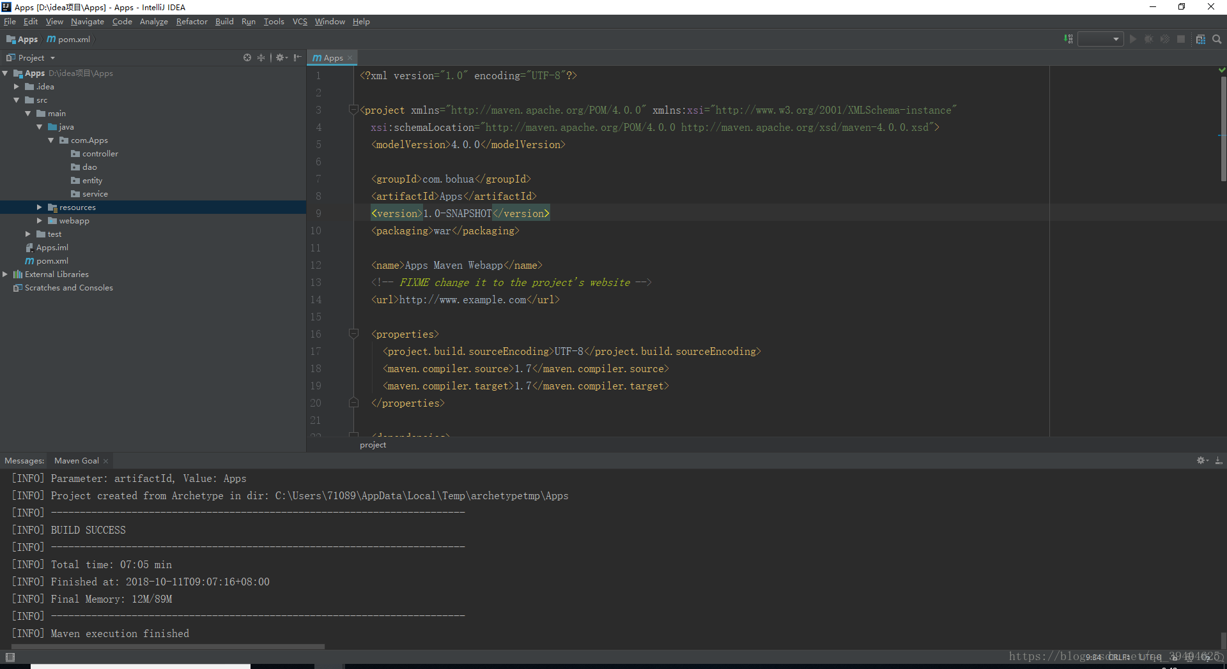
Task: Click the Collapse All icon in Project panel
Action: (x=261, y=57)
